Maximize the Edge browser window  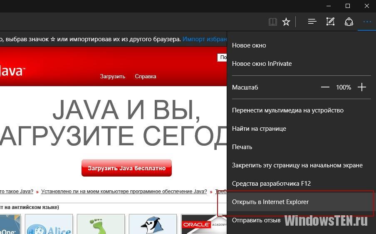pyautogui.click(x=347, y=6)
